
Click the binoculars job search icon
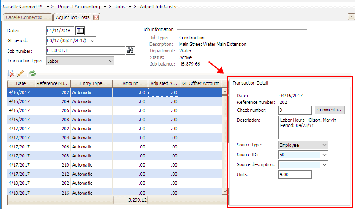point(131,50)
